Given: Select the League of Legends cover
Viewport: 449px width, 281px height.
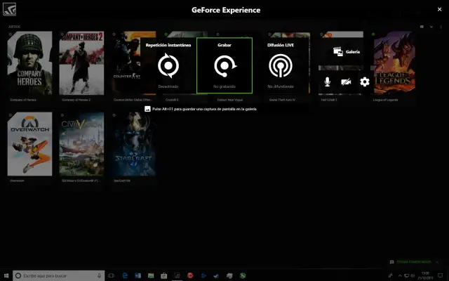Looking at the screenshot, I should point(394,63).
